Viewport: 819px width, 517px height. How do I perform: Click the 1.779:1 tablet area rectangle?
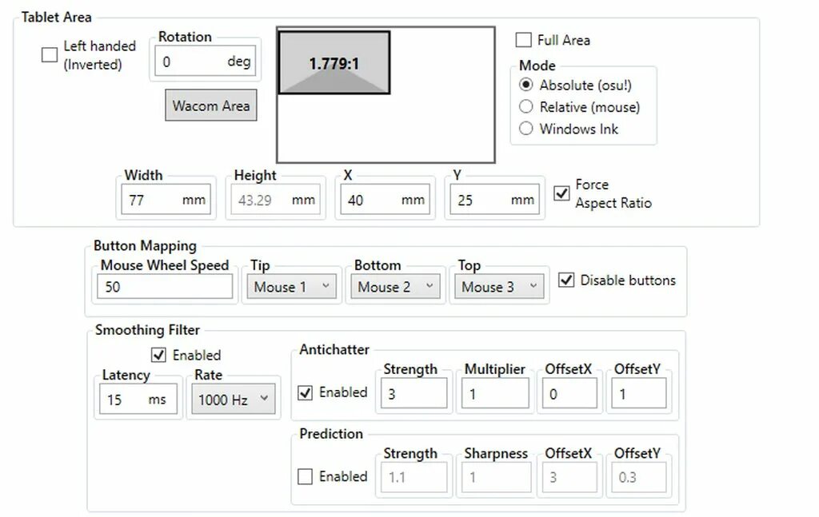[x=334, y=63]
